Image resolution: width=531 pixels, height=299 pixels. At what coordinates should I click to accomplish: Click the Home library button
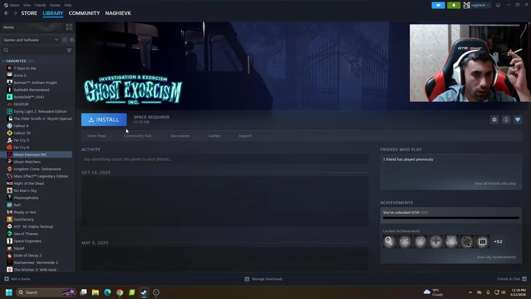tap(32, 27)
